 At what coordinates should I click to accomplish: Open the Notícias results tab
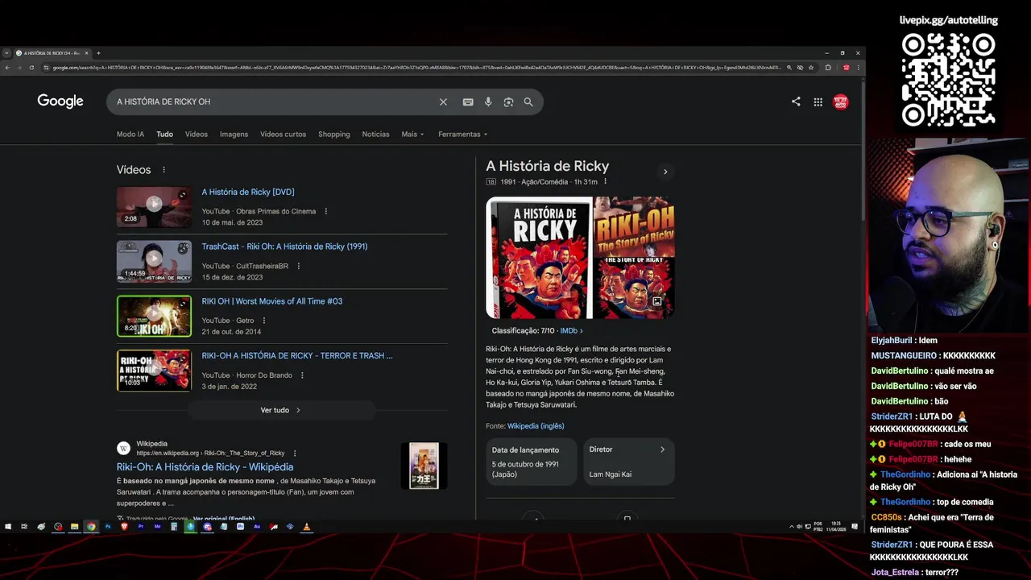pyautogui.click(x=375, y=135)
